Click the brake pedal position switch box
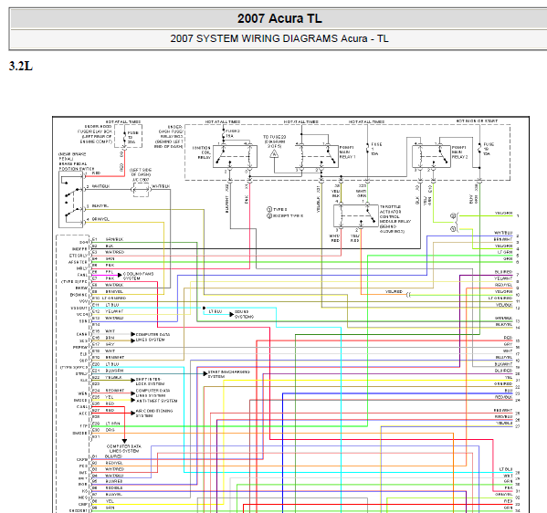Screen dimensions: 547x513 [x=71, y=200]
